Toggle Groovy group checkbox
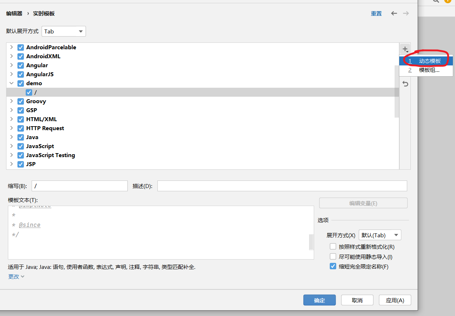 21,101
